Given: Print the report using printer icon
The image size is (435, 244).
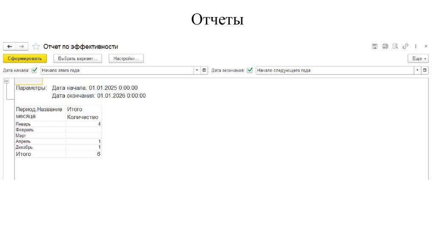Looking at the screenshot, I should pyautogui.click(x=385, y=46).
